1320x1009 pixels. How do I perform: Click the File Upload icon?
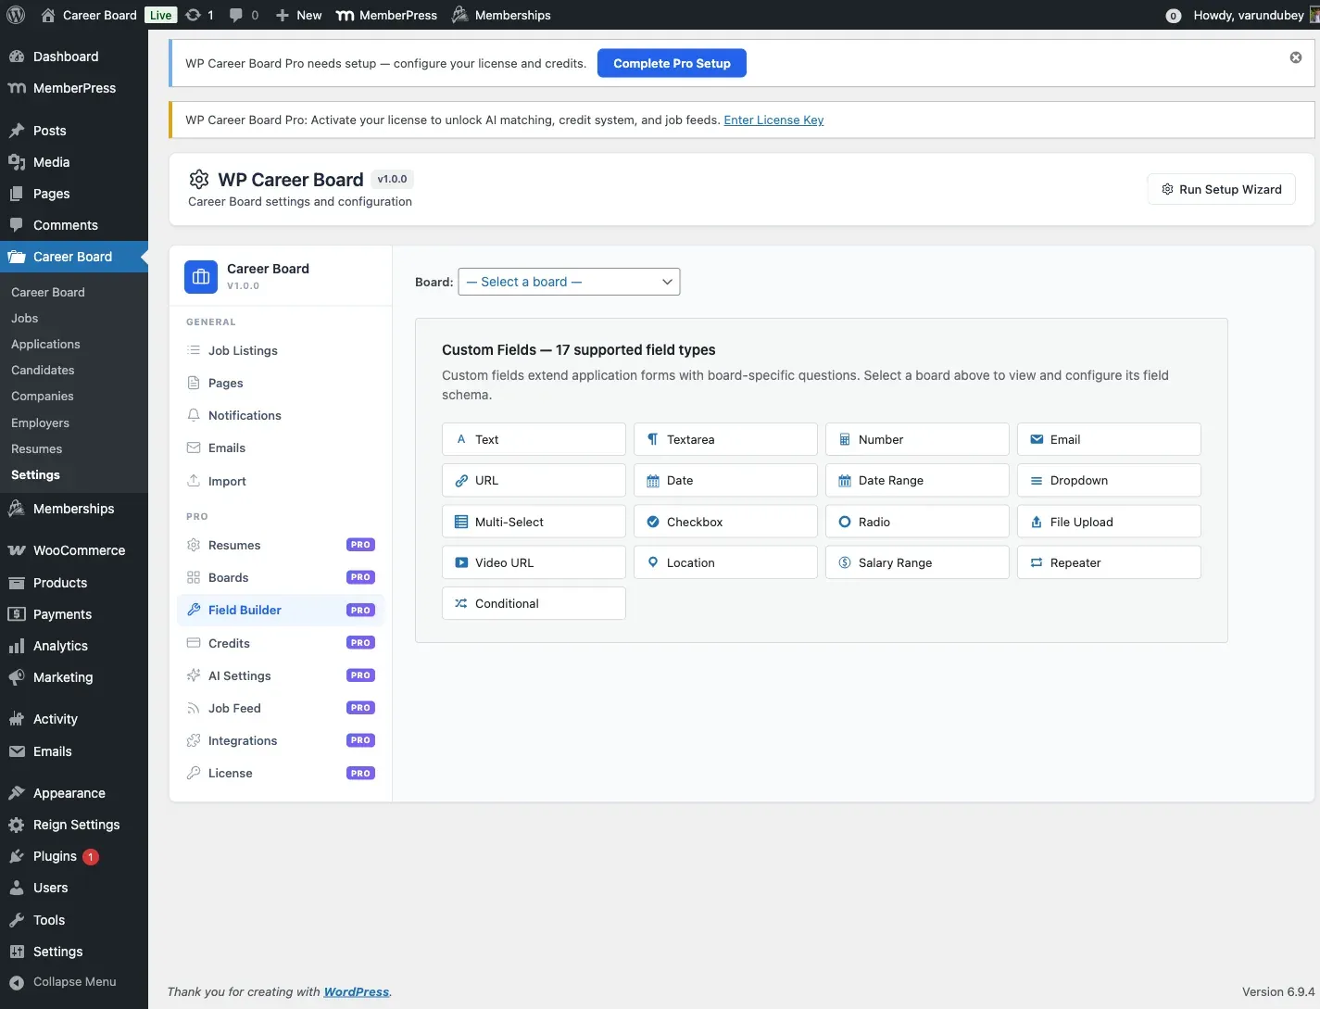point(1037,522)
